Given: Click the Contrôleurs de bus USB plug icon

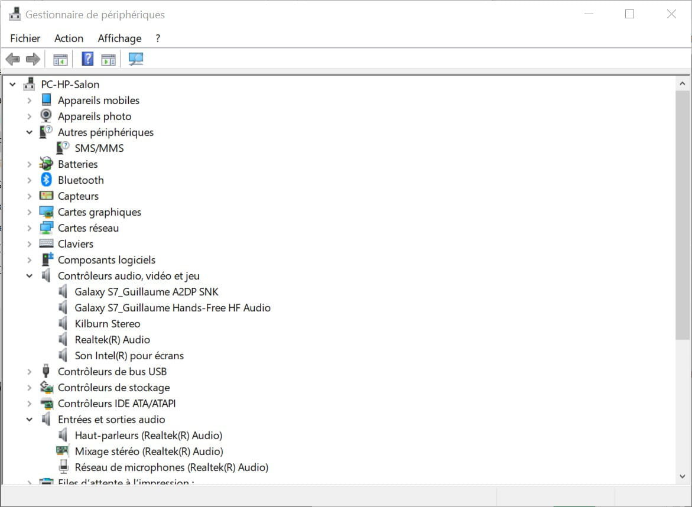Looking at the screenshot, I should coord(46,371).
